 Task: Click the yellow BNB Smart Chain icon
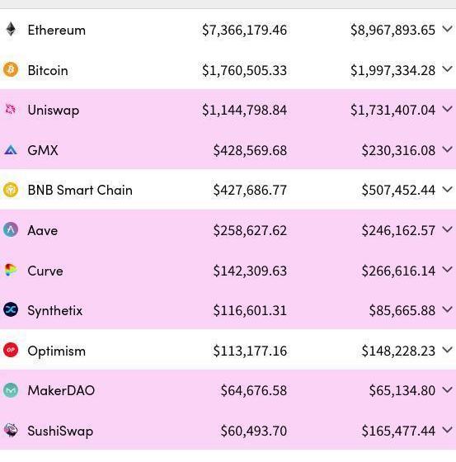pyautogui.click(x=11, y=190)
